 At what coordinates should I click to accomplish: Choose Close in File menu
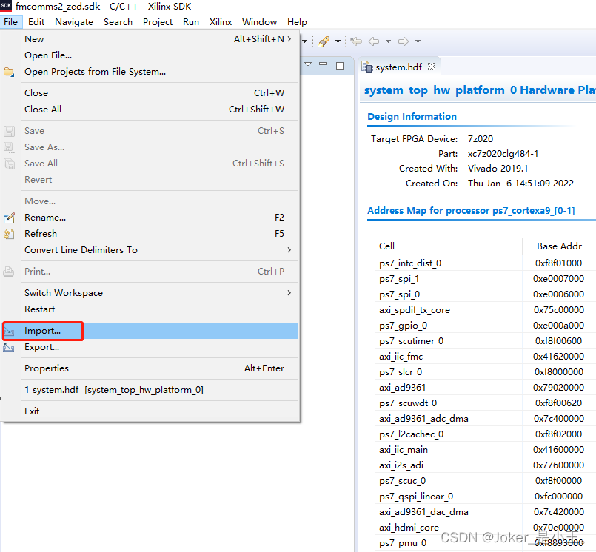(x=149, y=93)
